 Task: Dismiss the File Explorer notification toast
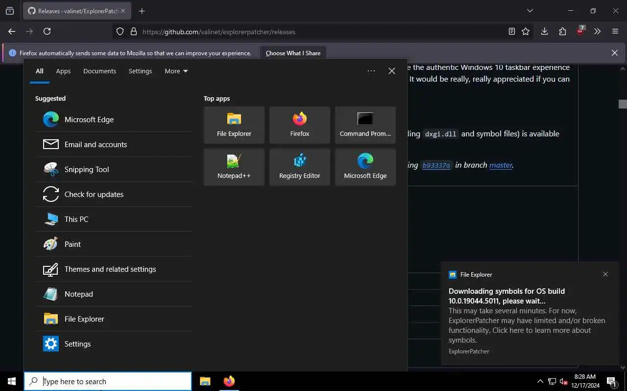[x=605, y=274]
